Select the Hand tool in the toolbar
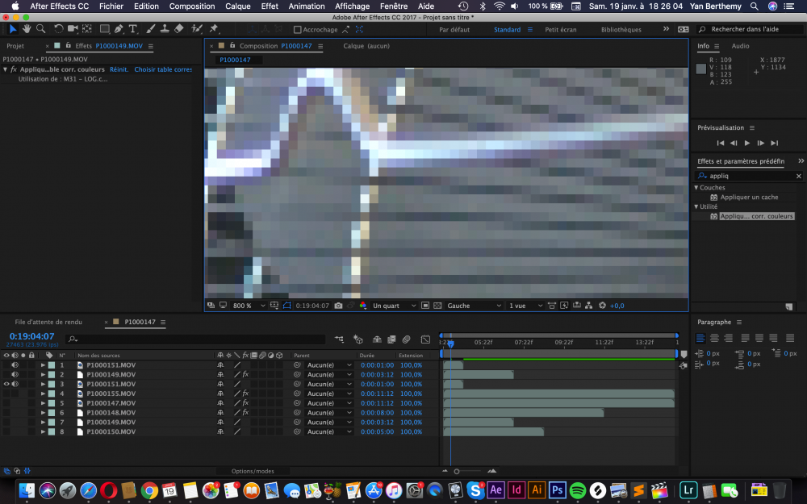The image size is (807, 504). click(27, 29)
